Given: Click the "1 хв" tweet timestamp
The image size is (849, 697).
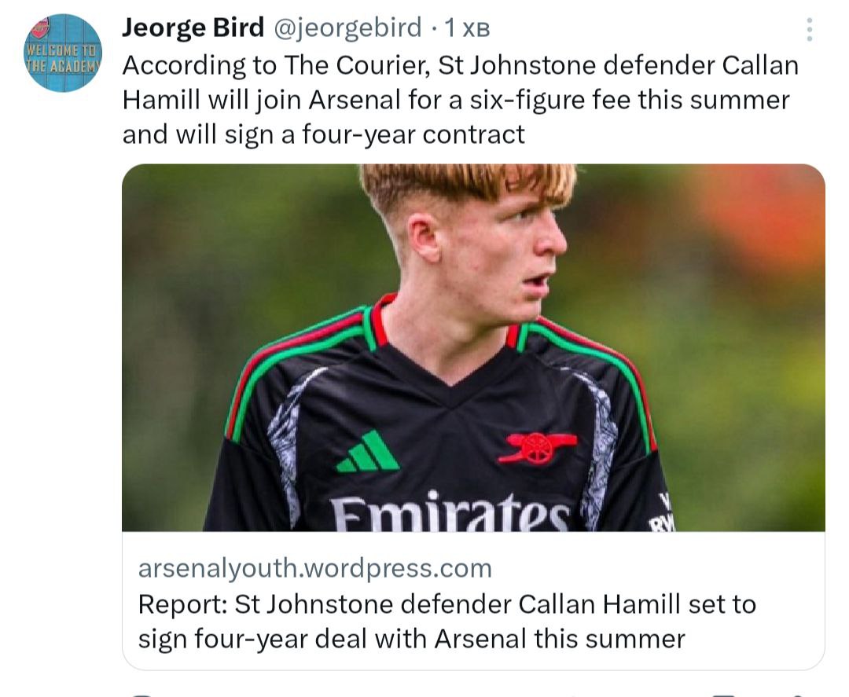Looking at the screenshot, I should tap(467, 29).
